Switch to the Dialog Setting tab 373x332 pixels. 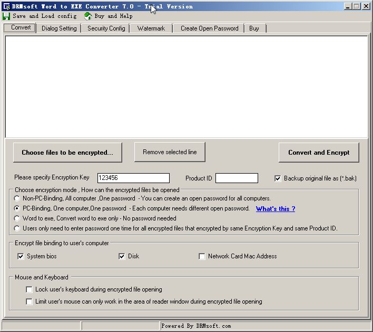[x=59, y=28]
